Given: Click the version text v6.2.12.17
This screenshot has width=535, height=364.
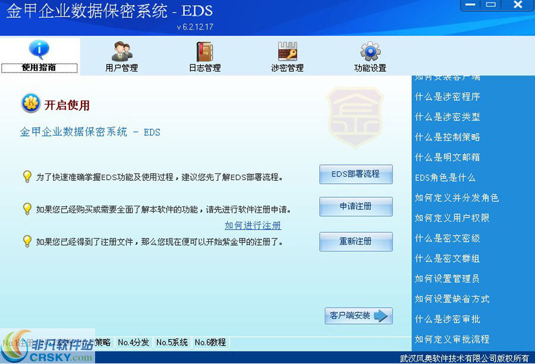Looking at the screenshot, I should (x=195, y=27).
